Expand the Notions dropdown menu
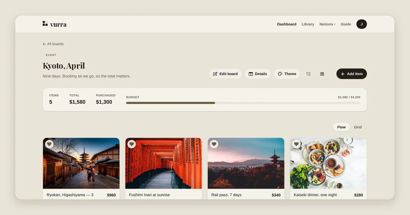The image size is (410, 215). coord(327,24)
